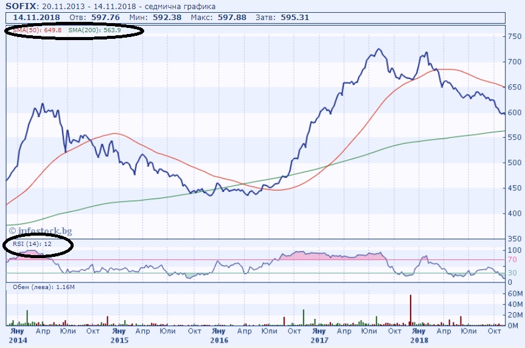Image resolution: width=525 pixels, height=348 pixels.
Task: Click the tallest red volume bar
Action: coord(411,310)
